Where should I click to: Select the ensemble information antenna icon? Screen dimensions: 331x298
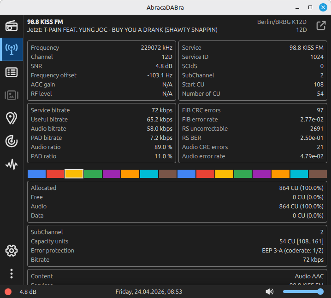coord(12,49)
